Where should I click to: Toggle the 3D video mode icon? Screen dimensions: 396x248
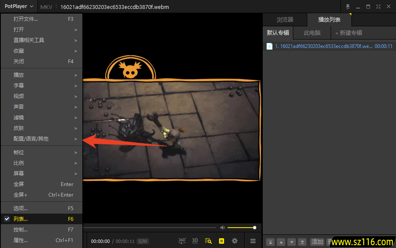pos(195,241)
